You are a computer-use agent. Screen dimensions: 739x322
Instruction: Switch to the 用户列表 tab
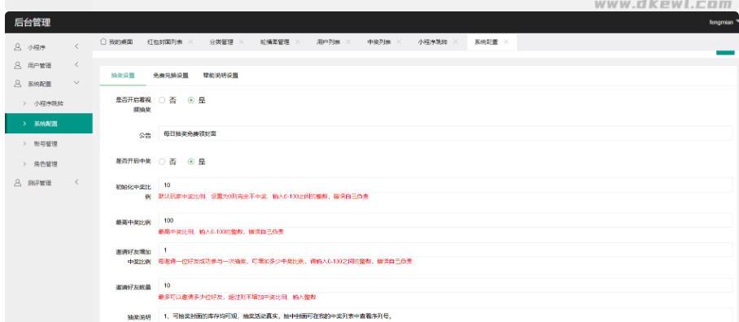(329, 42)
